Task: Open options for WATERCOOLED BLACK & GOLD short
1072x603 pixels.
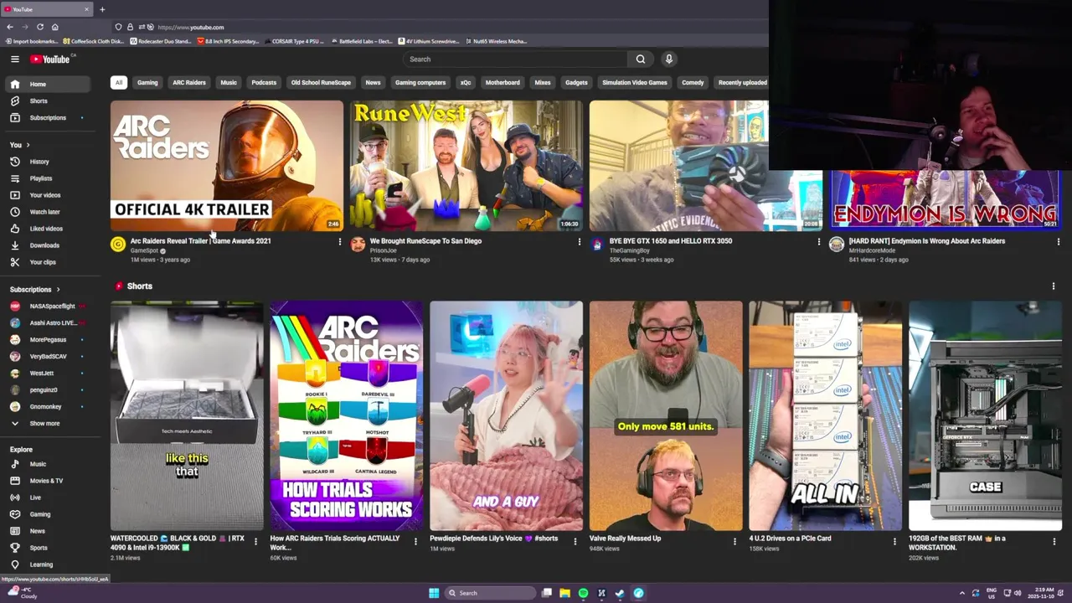Action: coord(255,541)
